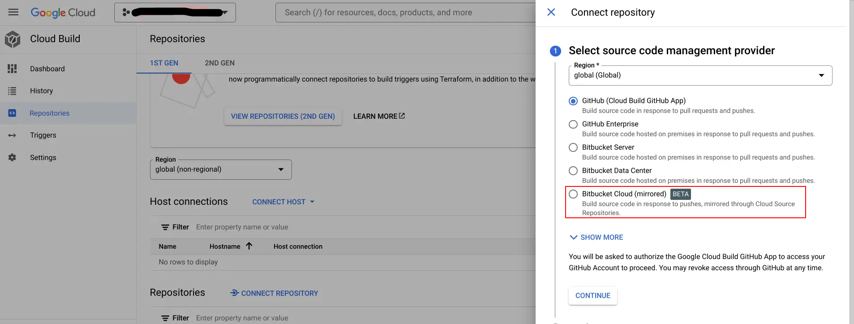
Task: Close the Connect repository panel
Action: point(551,12)
